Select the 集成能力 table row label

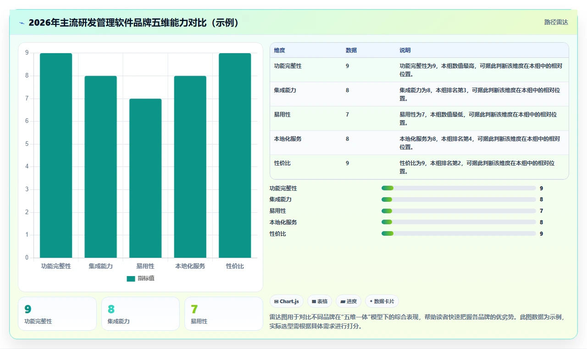tap(285, 90)
